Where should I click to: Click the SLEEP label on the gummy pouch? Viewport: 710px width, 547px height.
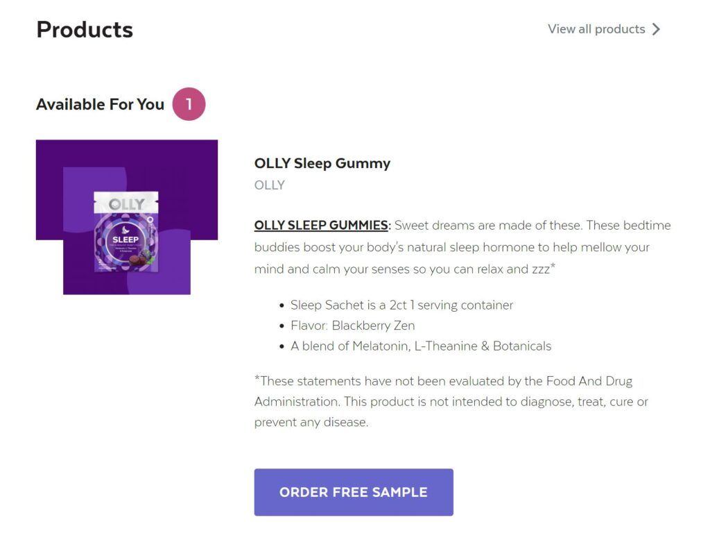[x=126, y=239]
